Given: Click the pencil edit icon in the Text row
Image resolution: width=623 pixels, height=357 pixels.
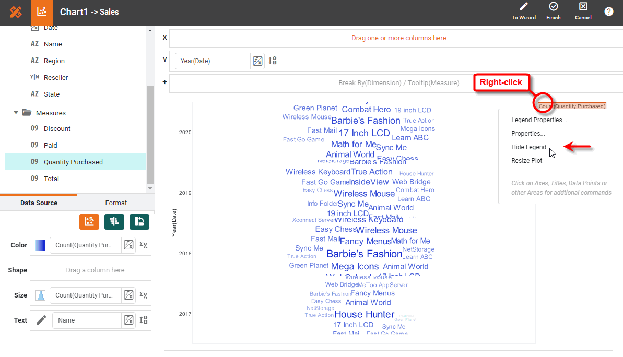Looking at the screenshot, I should click(x=41, y=320).
